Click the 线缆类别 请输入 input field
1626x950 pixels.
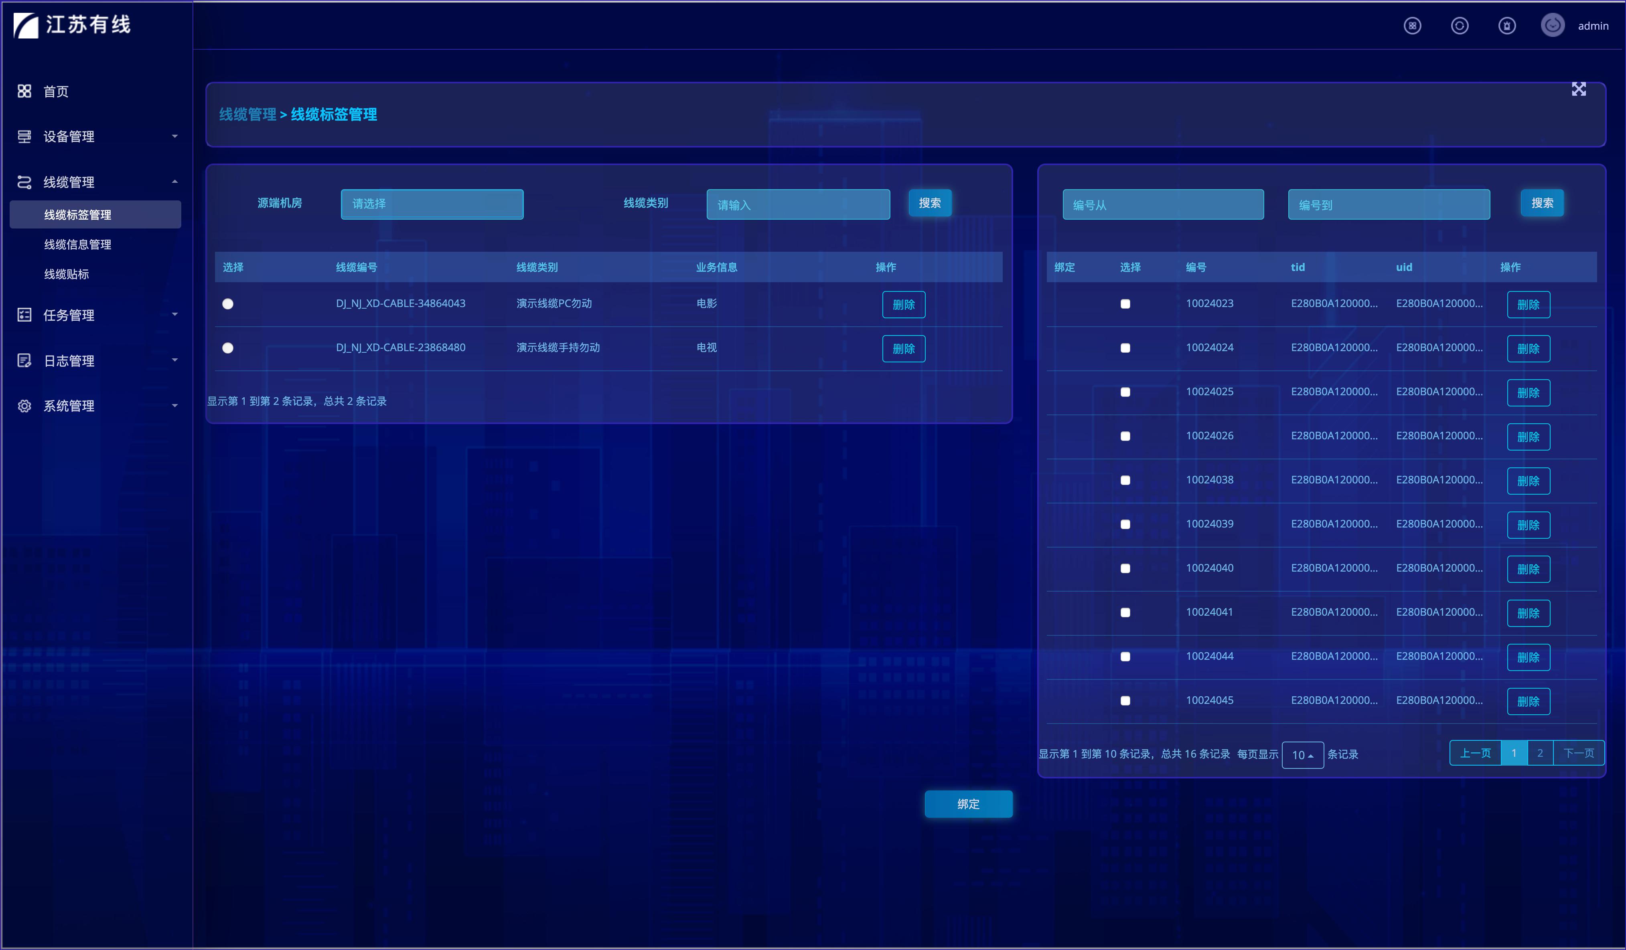tap(798, 204)
